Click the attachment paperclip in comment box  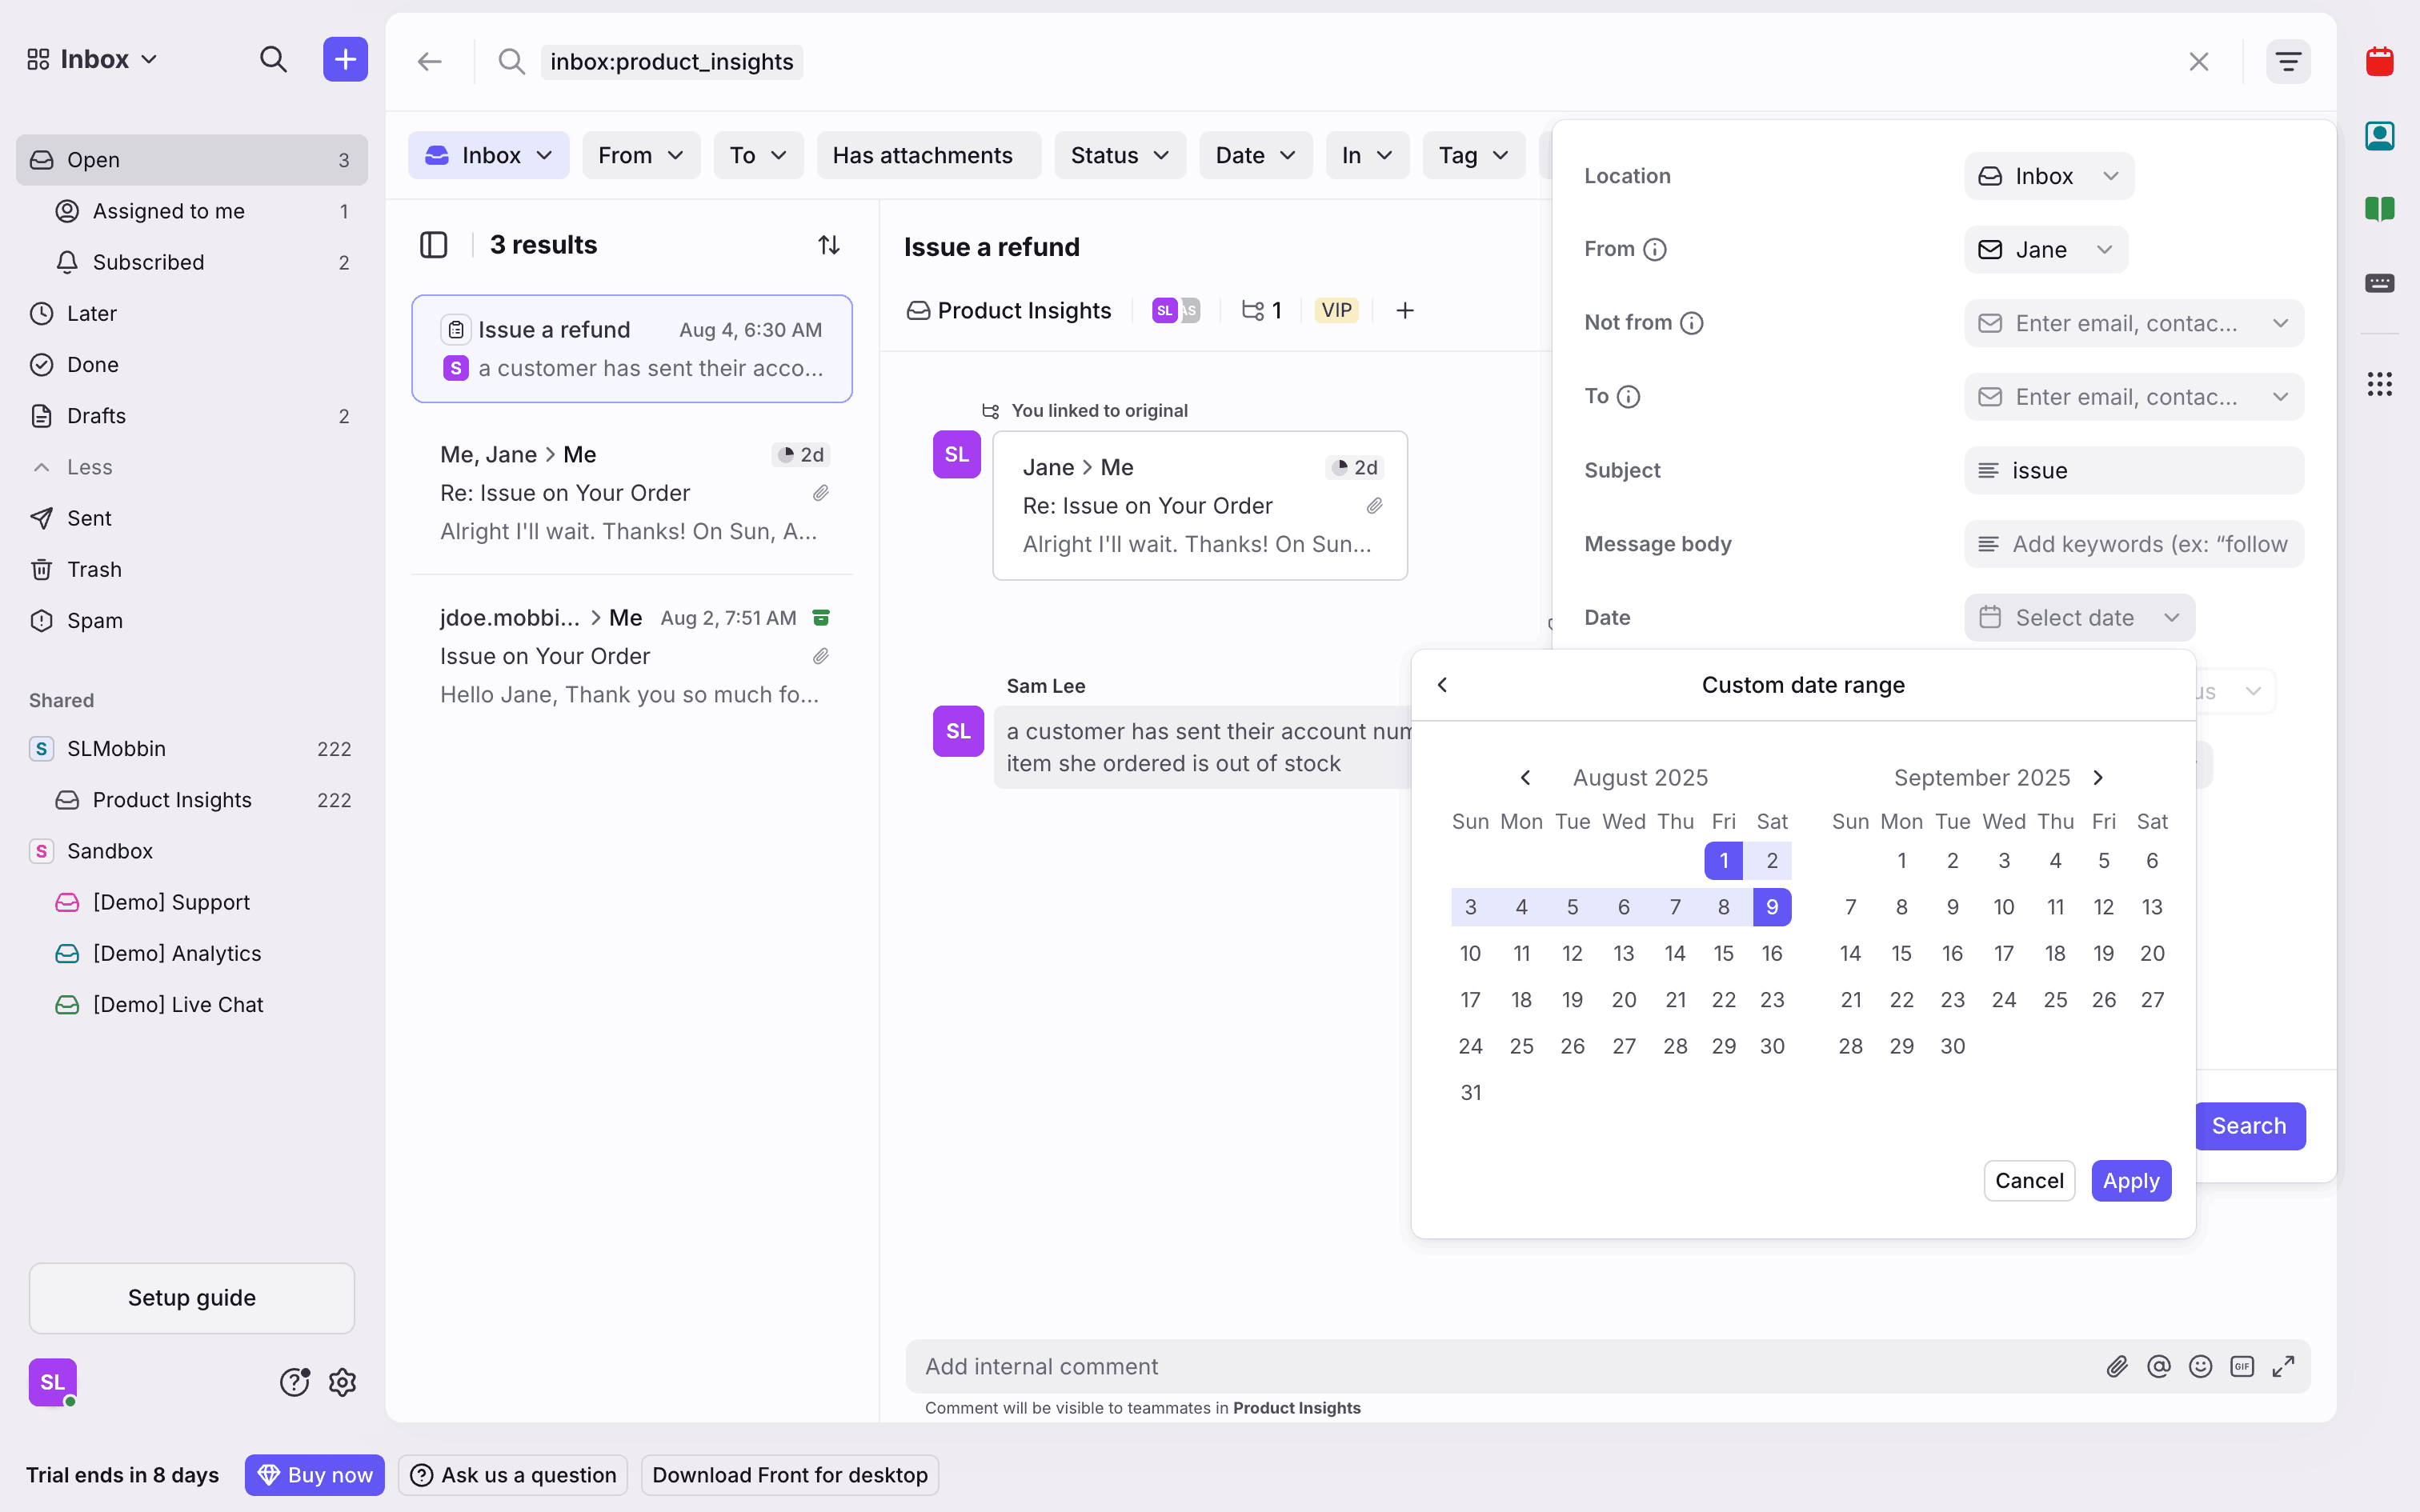2116,1366
